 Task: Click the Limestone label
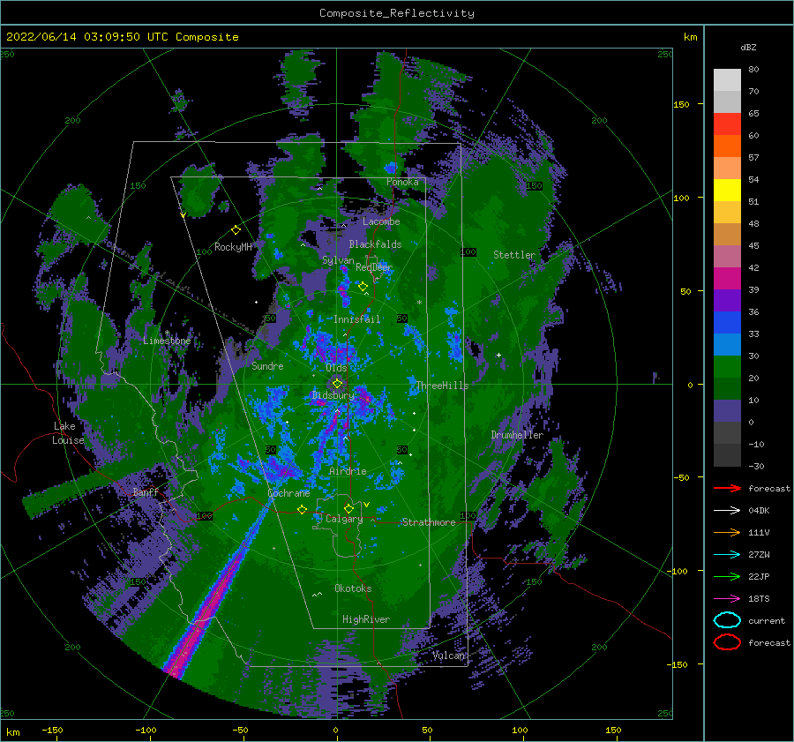point(167,341)
